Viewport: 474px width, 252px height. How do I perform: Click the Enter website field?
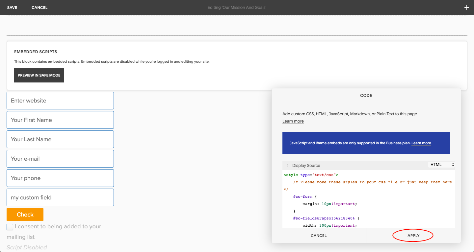[x=60, y=101]
